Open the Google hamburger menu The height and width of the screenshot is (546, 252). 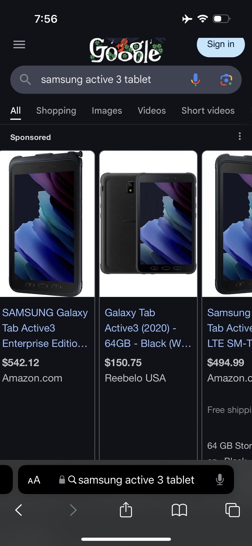tap(19, 45)
